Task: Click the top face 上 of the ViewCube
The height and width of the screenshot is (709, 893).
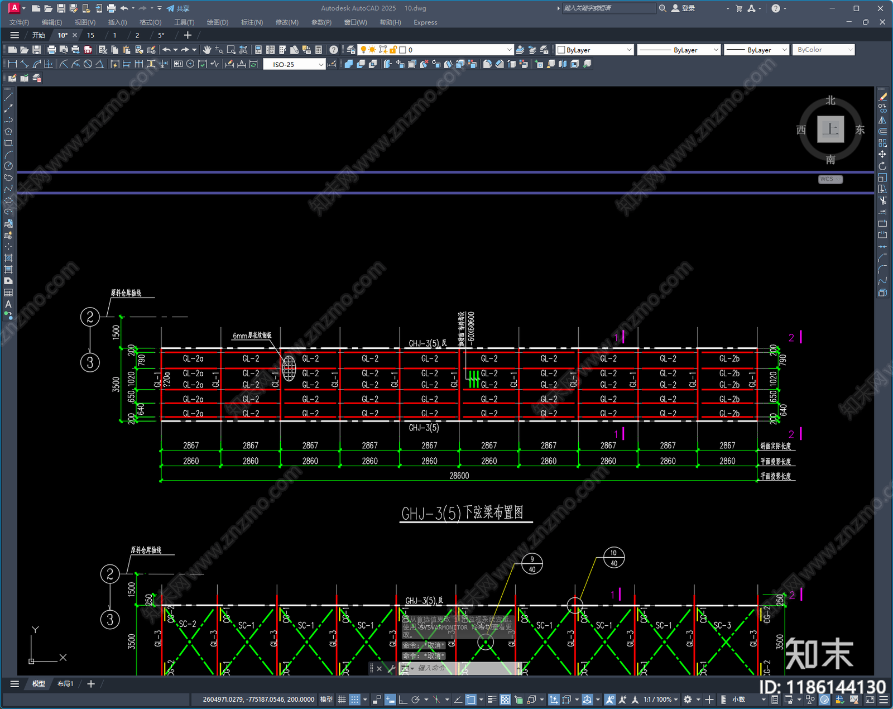Action: 830,130
